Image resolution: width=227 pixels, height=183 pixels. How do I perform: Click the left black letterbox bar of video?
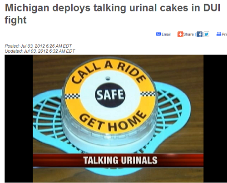[x=19, y=119]
